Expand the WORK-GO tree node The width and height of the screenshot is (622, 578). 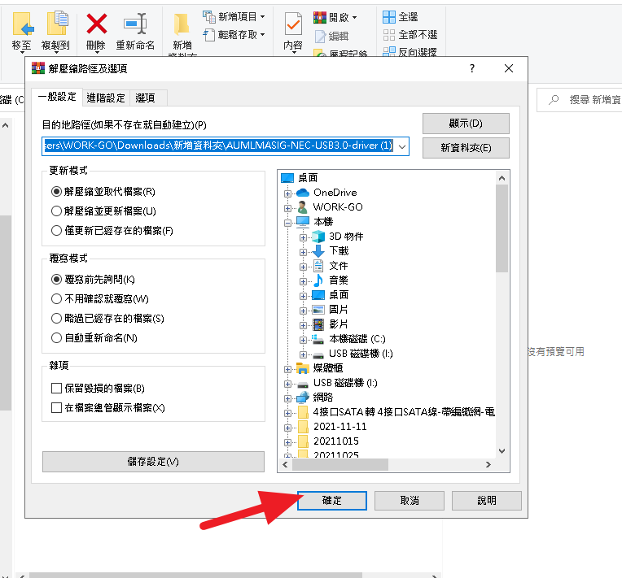click(287, 208)
